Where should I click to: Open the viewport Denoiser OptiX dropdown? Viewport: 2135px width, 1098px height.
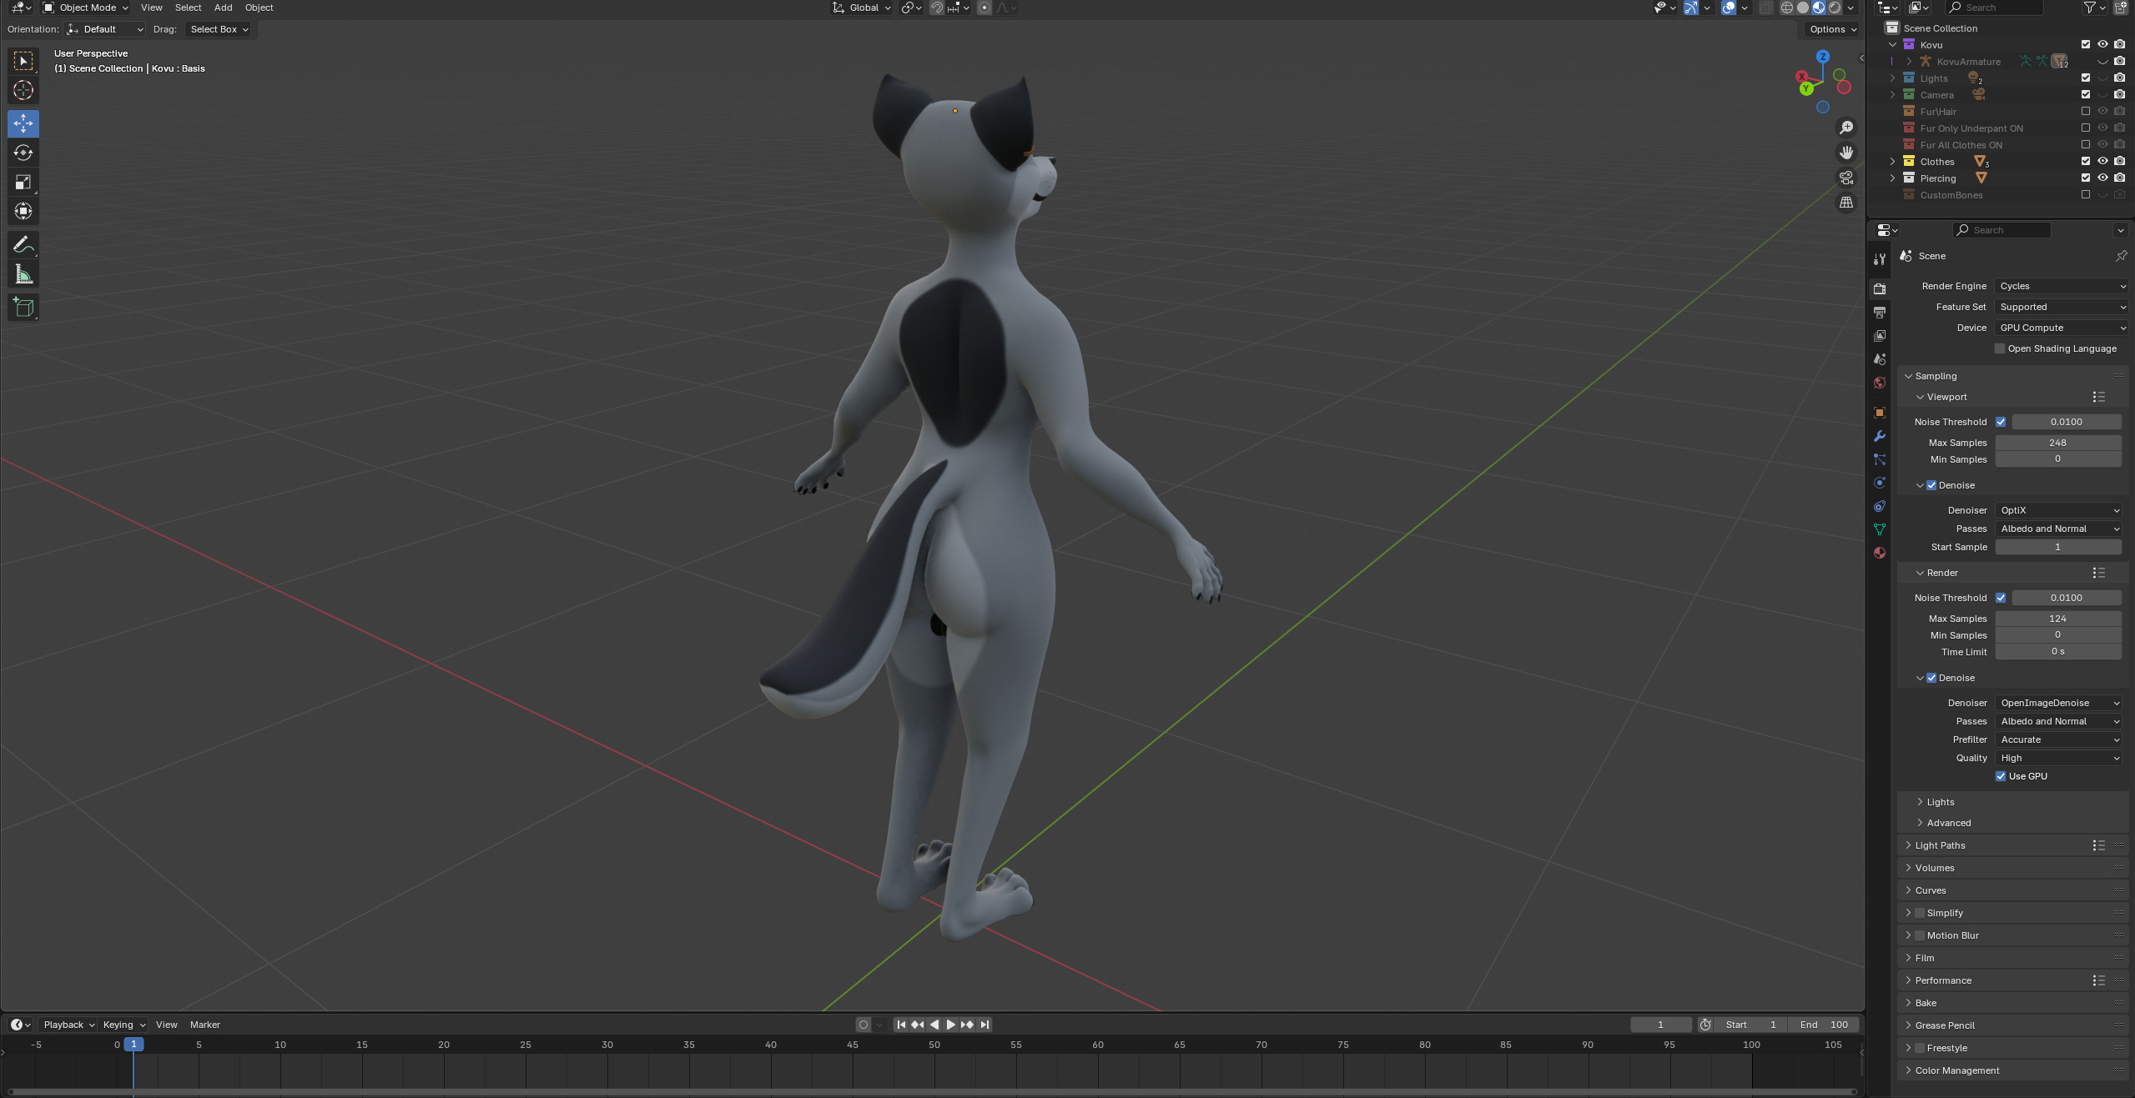2057,510
